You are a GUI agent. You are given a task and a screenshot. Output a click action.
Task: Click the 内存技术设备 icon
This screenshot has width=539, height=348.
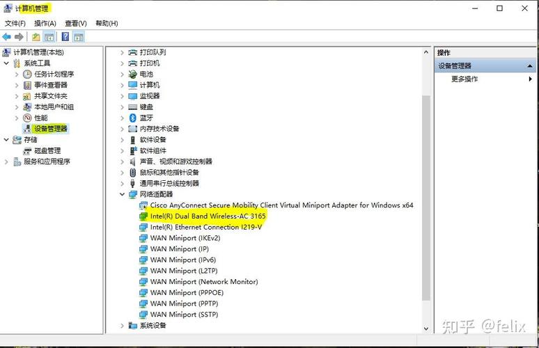tap(133, 129)
